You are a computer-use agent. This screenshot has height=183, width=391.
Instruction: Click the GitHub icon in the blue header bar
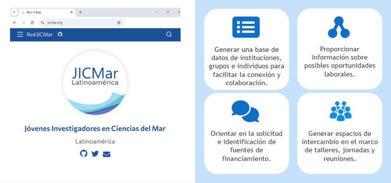60,34
